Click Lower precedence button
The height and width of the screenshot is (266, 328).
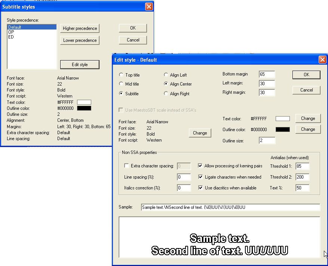[80, 40]
